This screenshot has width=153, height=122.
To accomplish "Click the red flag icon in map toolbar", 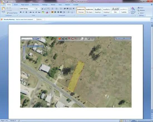I will (x=69, y=39).
